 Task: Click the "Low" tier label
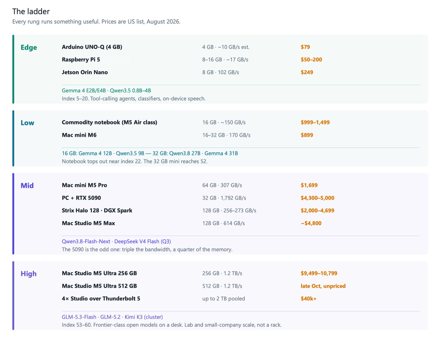(x=28, y=123)
